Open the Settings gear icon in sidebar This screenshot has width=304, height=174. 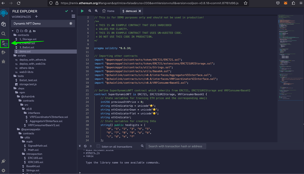click(x=4, y=170)
